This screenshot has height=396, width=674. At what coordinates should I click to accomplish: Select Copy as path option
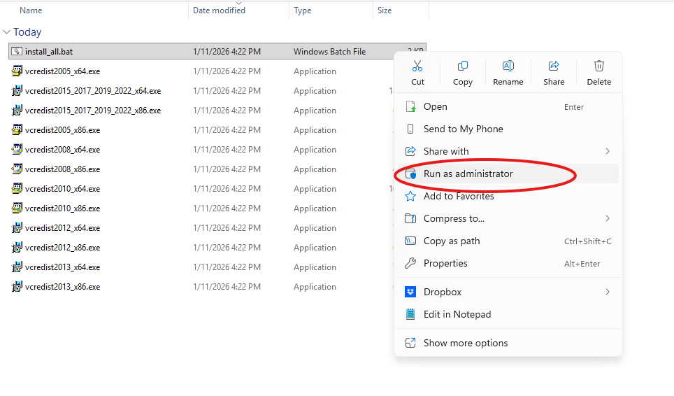pos(452,241)
